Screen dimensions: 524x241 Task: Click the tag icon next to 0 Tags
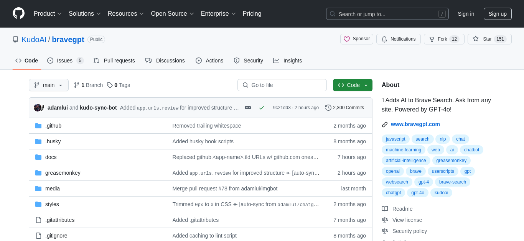(x=110, y=85)
